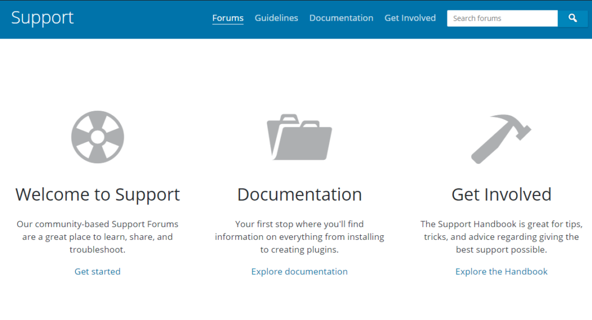Click the Support Handbook description paragraph
This screenshot has width=592, height=320.
501,237
